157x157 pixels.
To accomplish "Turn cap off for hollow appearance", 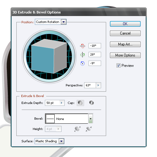I will click(91, 103).
